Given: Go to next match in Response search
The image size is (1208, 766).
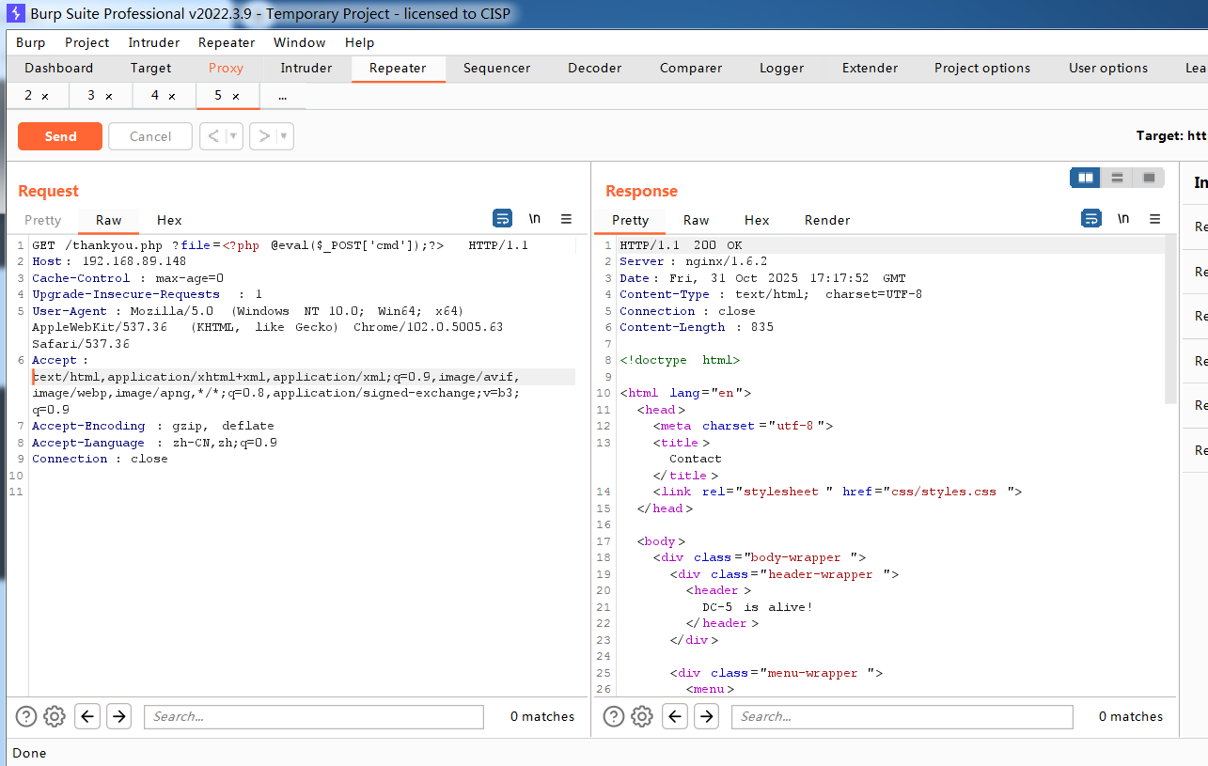Looking at the screenshot, I should 706,716.
